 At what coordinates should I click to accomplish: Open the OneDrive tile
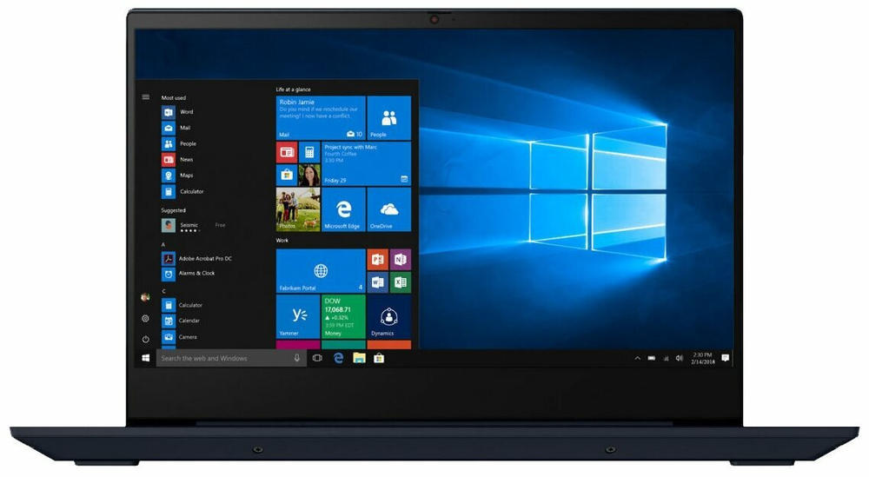(389, 209)
